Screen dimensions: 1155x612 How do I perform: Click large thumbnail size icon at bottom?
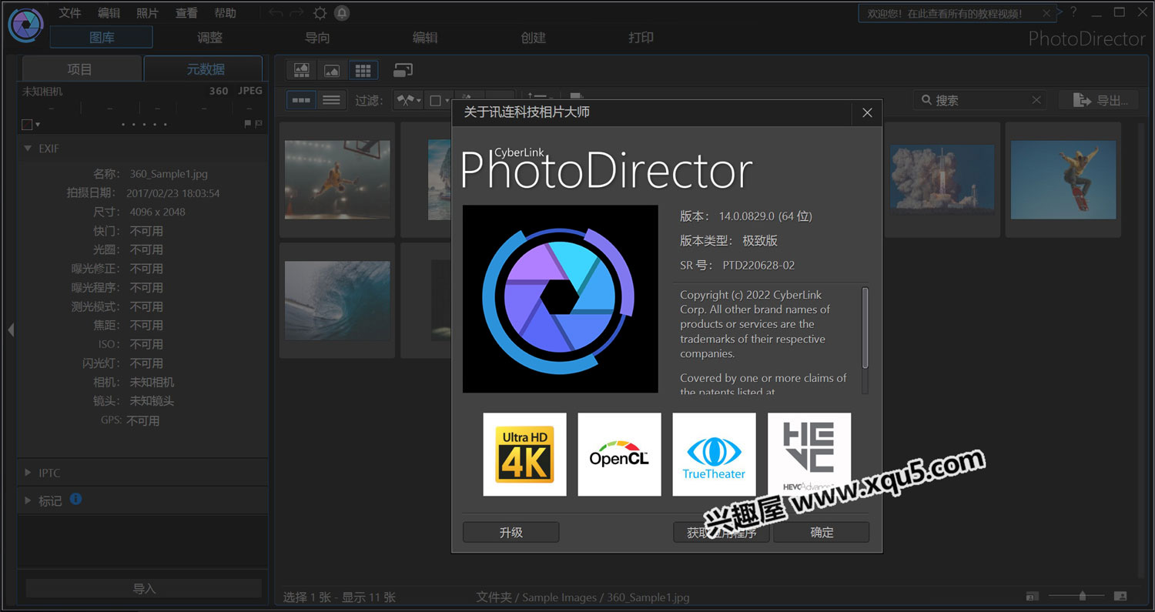pyautogui.click(x=1120, y=596)
